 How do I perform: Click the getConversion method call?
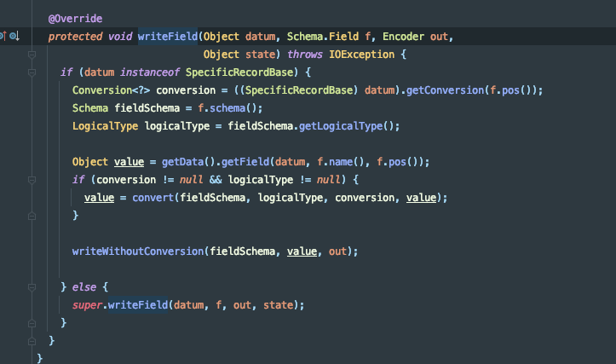point(445,90)
